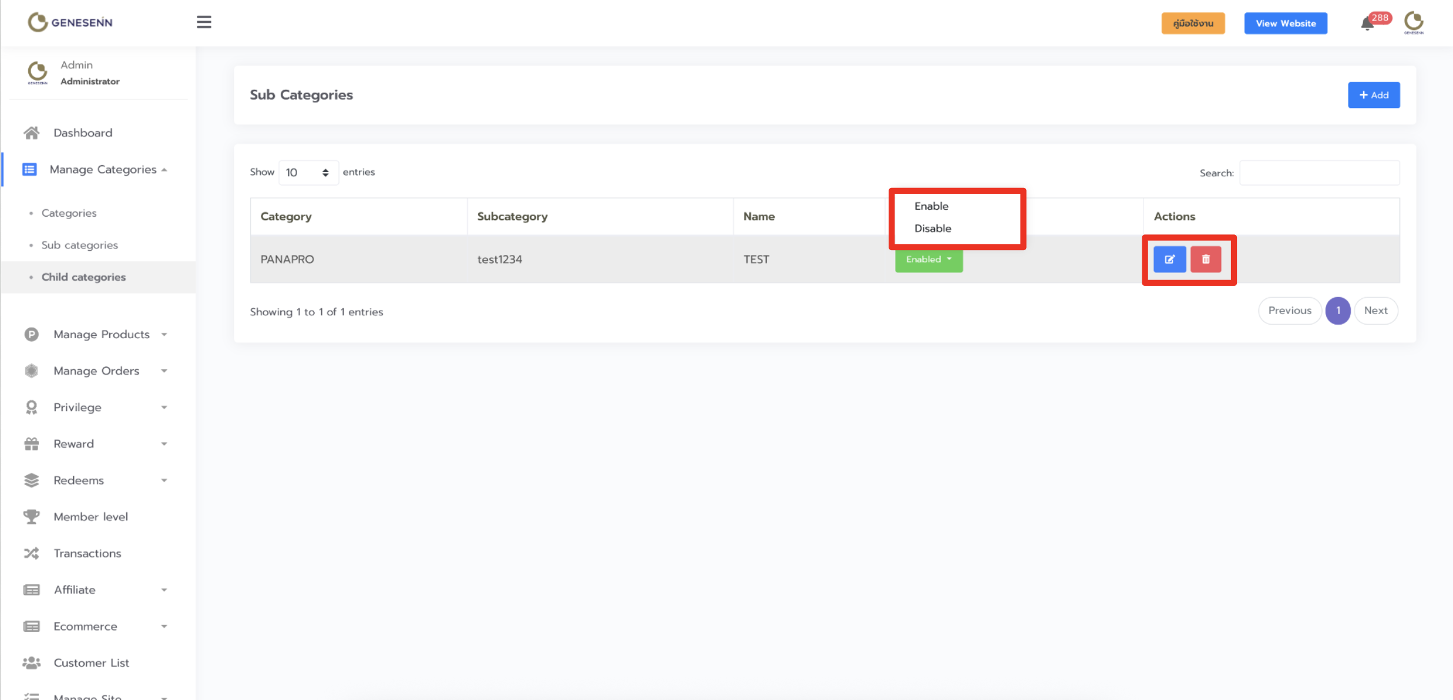Image resolution: width=1453 pixels, height=700 pixels.
Task: Select Enable from the status menu
Action: coord(931,206)
